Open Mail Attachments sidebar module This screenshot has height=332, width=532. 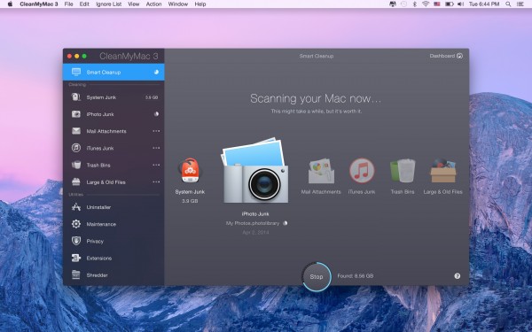113,131
